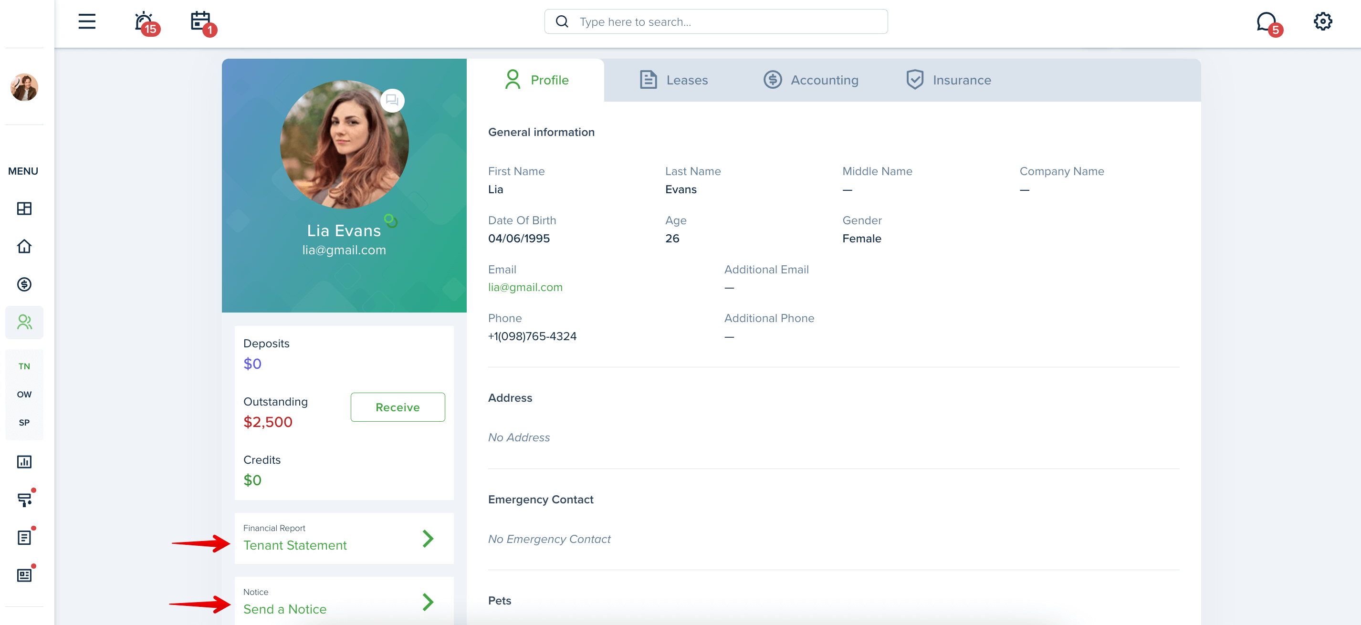
Task: Switch to the Insurance tab
Action: (x=949, y=80)
